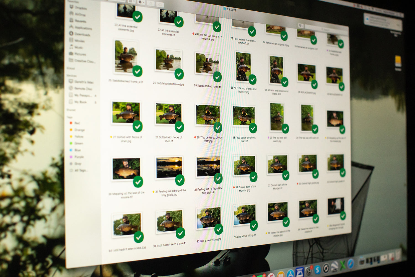Open System Preferences in the dock

308,271
